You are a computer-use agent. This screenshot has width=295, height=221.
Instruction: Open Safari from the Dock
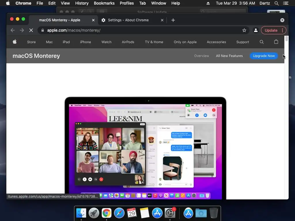[x=119, y=213]
